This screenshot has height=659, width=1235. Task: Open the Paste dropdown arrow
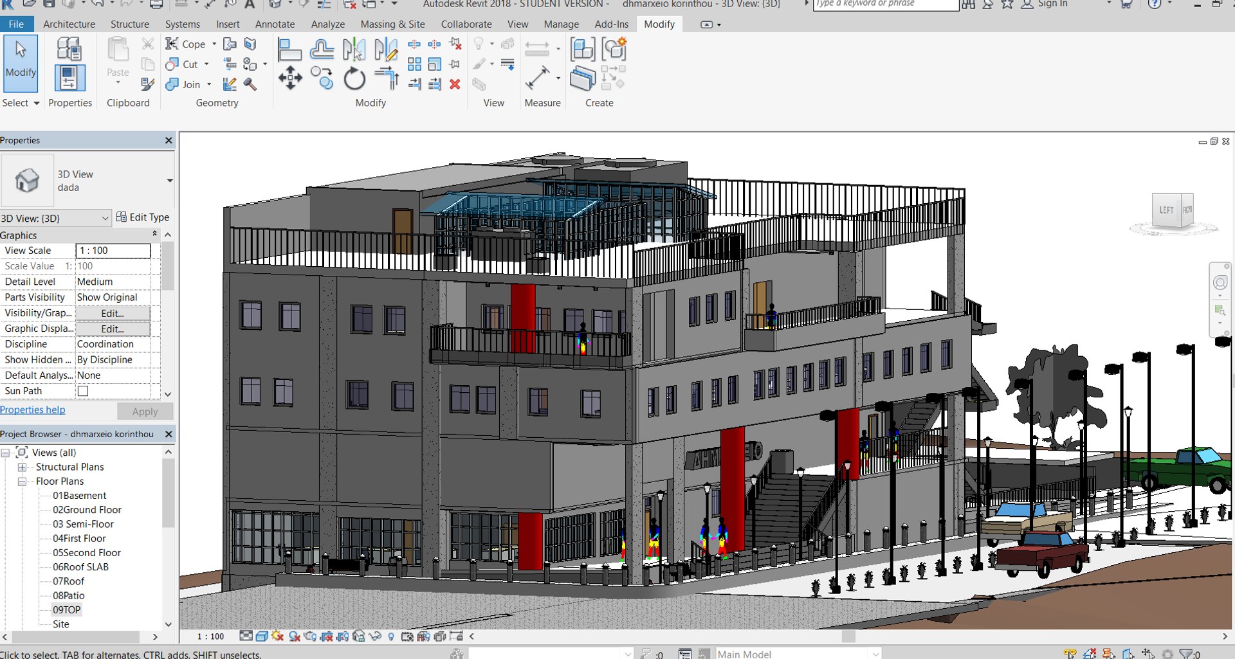coord(118,83)
